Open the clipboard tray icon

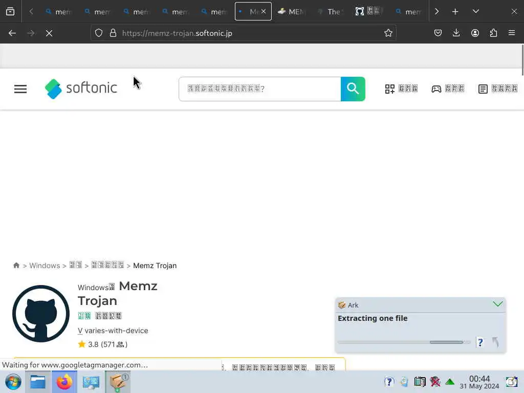404,382
